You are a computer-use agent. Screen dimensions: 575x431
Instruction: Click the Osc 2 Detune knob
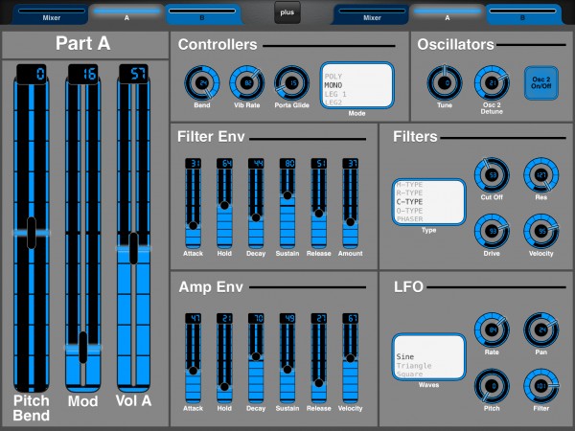pos(492,82)
